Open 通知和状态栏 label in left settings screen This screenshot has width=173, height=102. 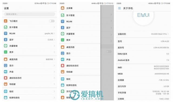click(15, 78)
